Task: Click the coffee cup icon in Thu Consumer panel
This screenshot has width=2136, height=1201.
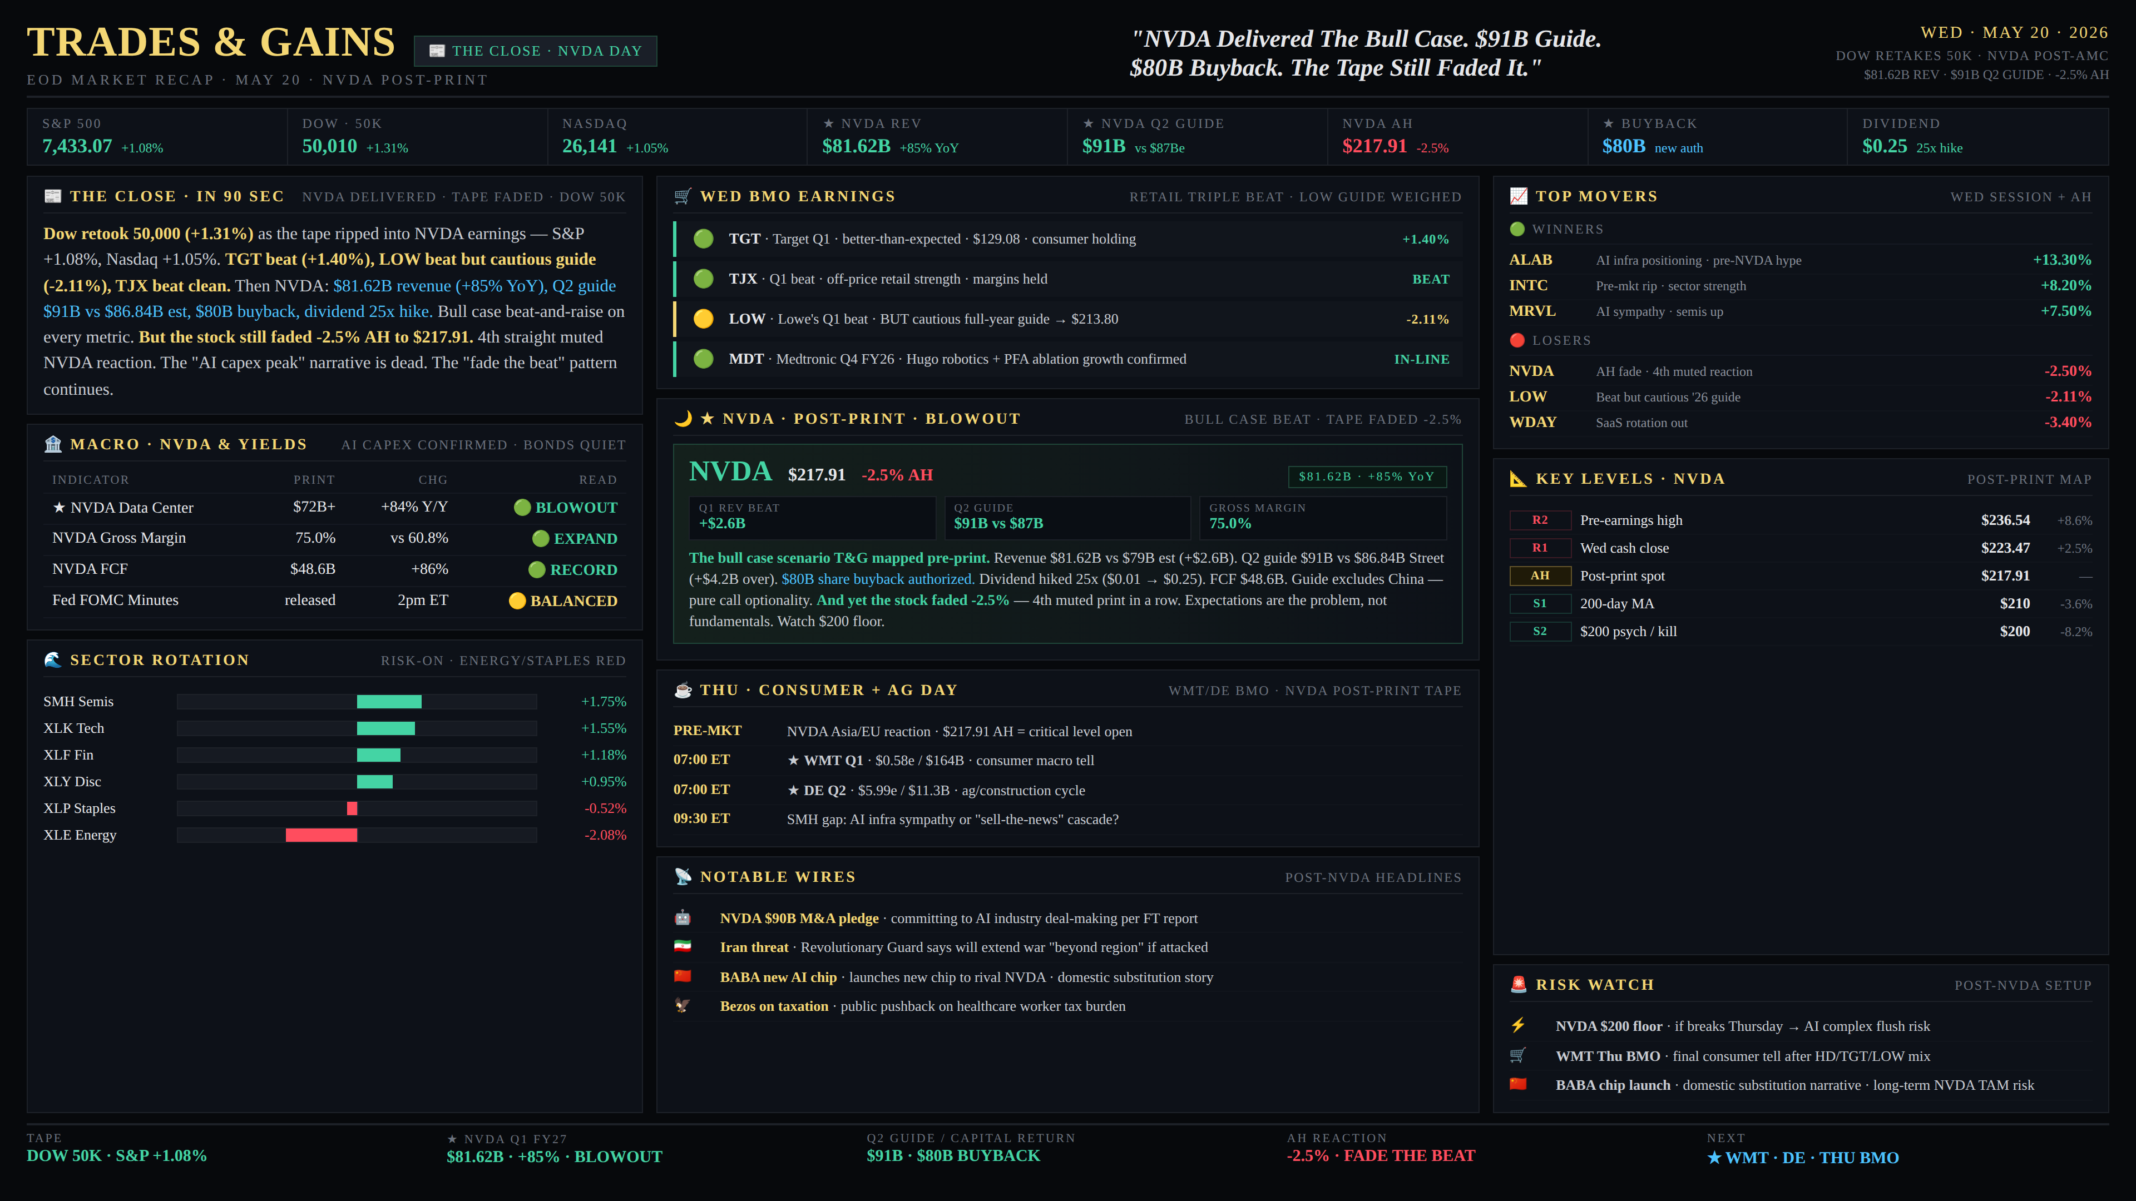Action: coord(683,691)
